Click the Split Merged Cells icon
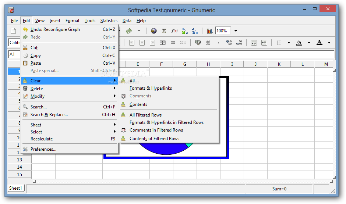Screen dimensions: 346x204 183,43
